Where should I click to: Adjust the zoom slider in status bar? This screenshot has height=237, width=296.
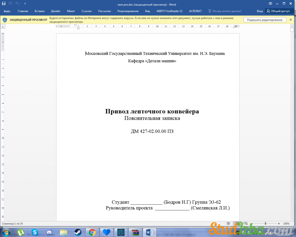[x=266, y=223]
